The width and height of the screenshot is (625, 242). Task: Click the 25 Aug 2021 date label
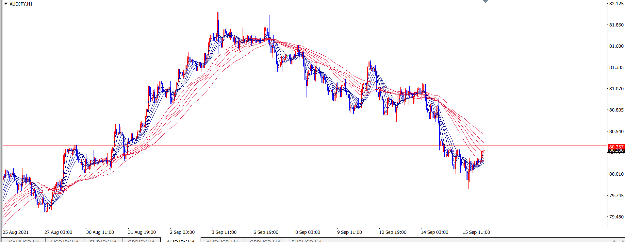click(x=16, y=232)
